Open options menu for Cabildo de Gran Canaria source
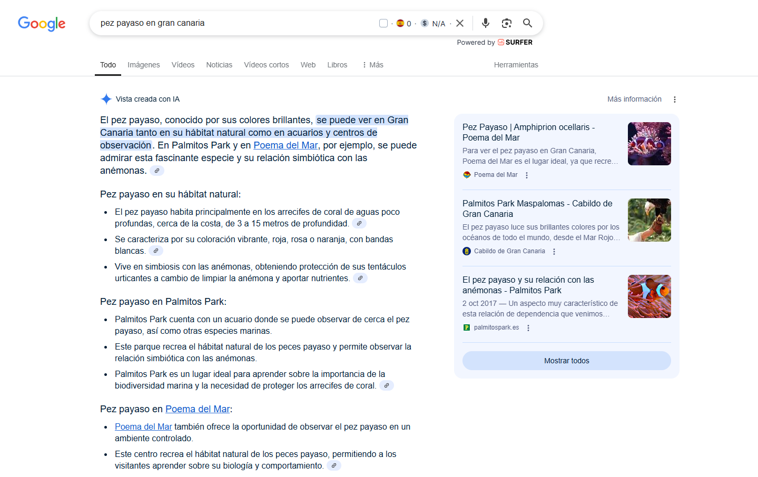758x477 pixels. 554,252
